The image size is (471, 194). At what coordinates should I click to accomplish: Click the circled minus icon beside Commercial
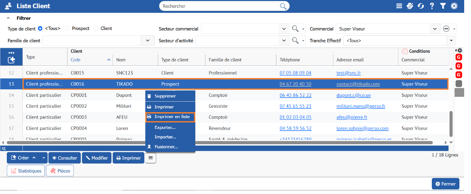pyautogui.click(x=446, y=29)
